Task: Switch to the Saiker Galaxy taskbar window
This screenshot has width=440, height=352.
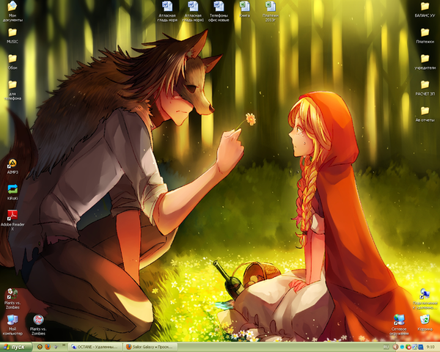Action: tap(152, 346)
